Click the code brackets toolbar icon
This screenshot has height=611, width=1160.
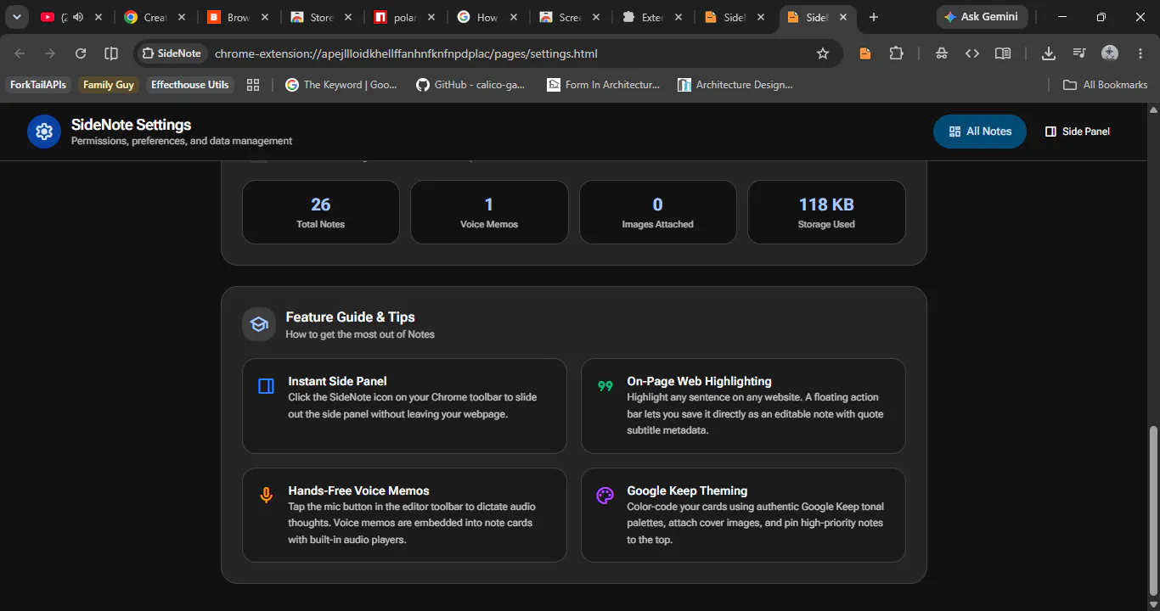click(x=972, y=53)
